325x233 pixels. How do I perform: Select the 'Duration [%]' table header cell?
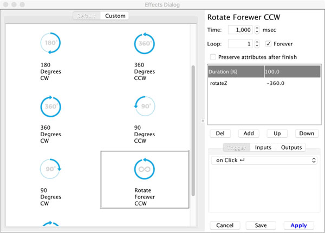tap(236, 71)
